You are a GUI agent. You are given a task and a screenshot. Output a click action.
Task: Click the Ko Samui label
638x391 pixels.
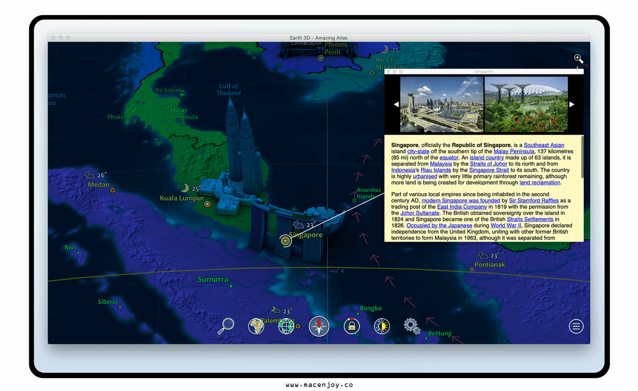167,90
